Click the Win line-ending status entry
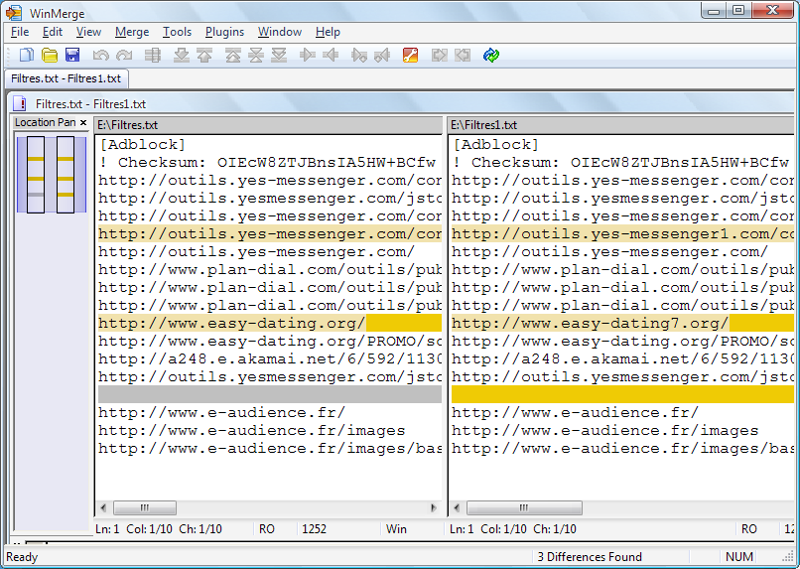Image resolution: width=800 pixels, height=569 pixels. click(x=396, y=529)
